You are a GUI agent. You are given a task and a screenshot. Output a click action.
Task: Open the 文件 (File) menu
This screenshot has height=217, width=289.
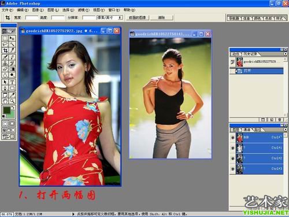coord(8,10)
